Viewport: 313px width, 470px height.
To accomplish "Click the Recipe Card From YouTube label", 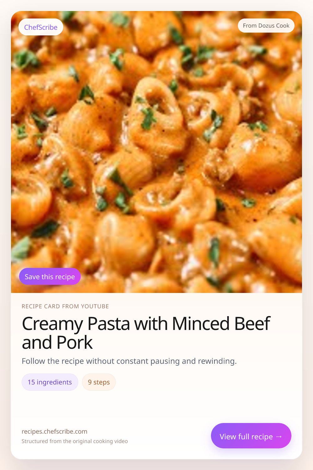I will coord(65,306).
